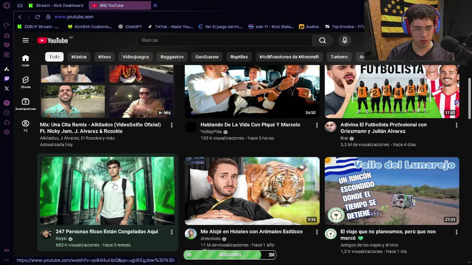
Task: Open the Ibai channel avatar
Action: [x=330, y=127]
